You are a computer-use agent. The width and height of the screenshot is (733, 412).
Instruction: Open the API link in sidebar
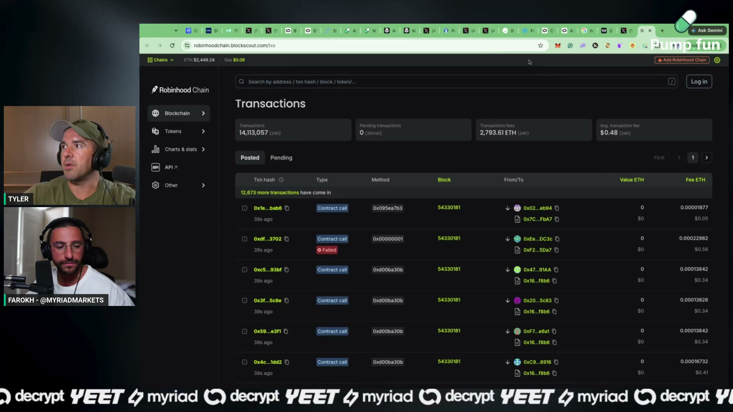coord(171,167)
